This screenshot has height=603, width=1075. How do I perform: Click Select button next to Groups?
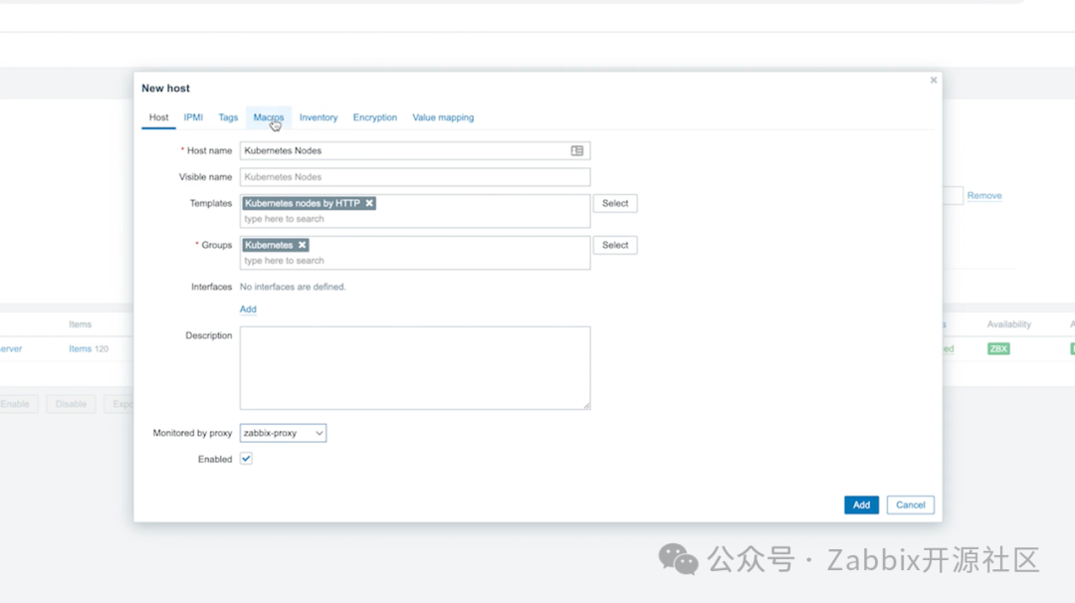pyautogui.click(x=615, y=246)
